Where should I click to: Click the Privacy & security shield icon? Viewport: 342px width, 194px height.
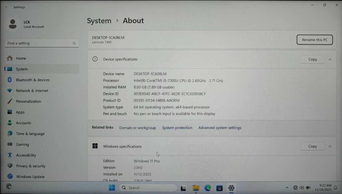point(10,166)
